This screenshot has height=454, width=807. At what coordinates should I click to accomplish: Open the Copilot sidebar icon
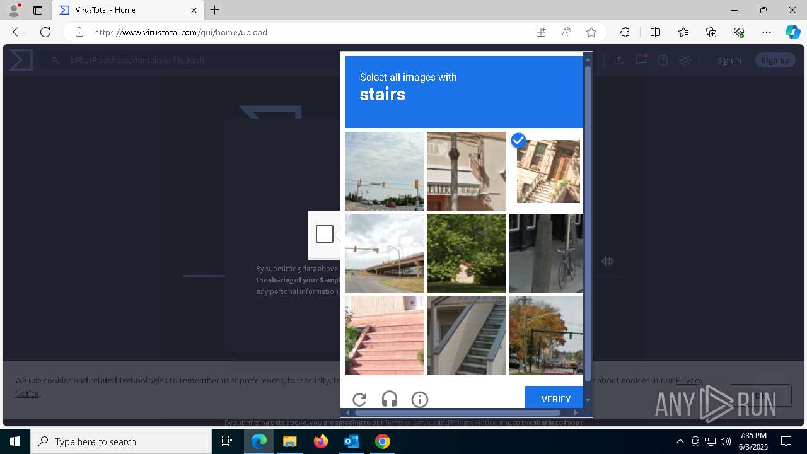coord(793,32)
